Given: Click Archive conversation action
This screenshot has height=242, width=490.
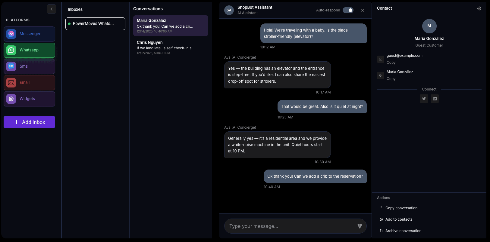Looking at the screenshot, I should [x=403, y=231].
